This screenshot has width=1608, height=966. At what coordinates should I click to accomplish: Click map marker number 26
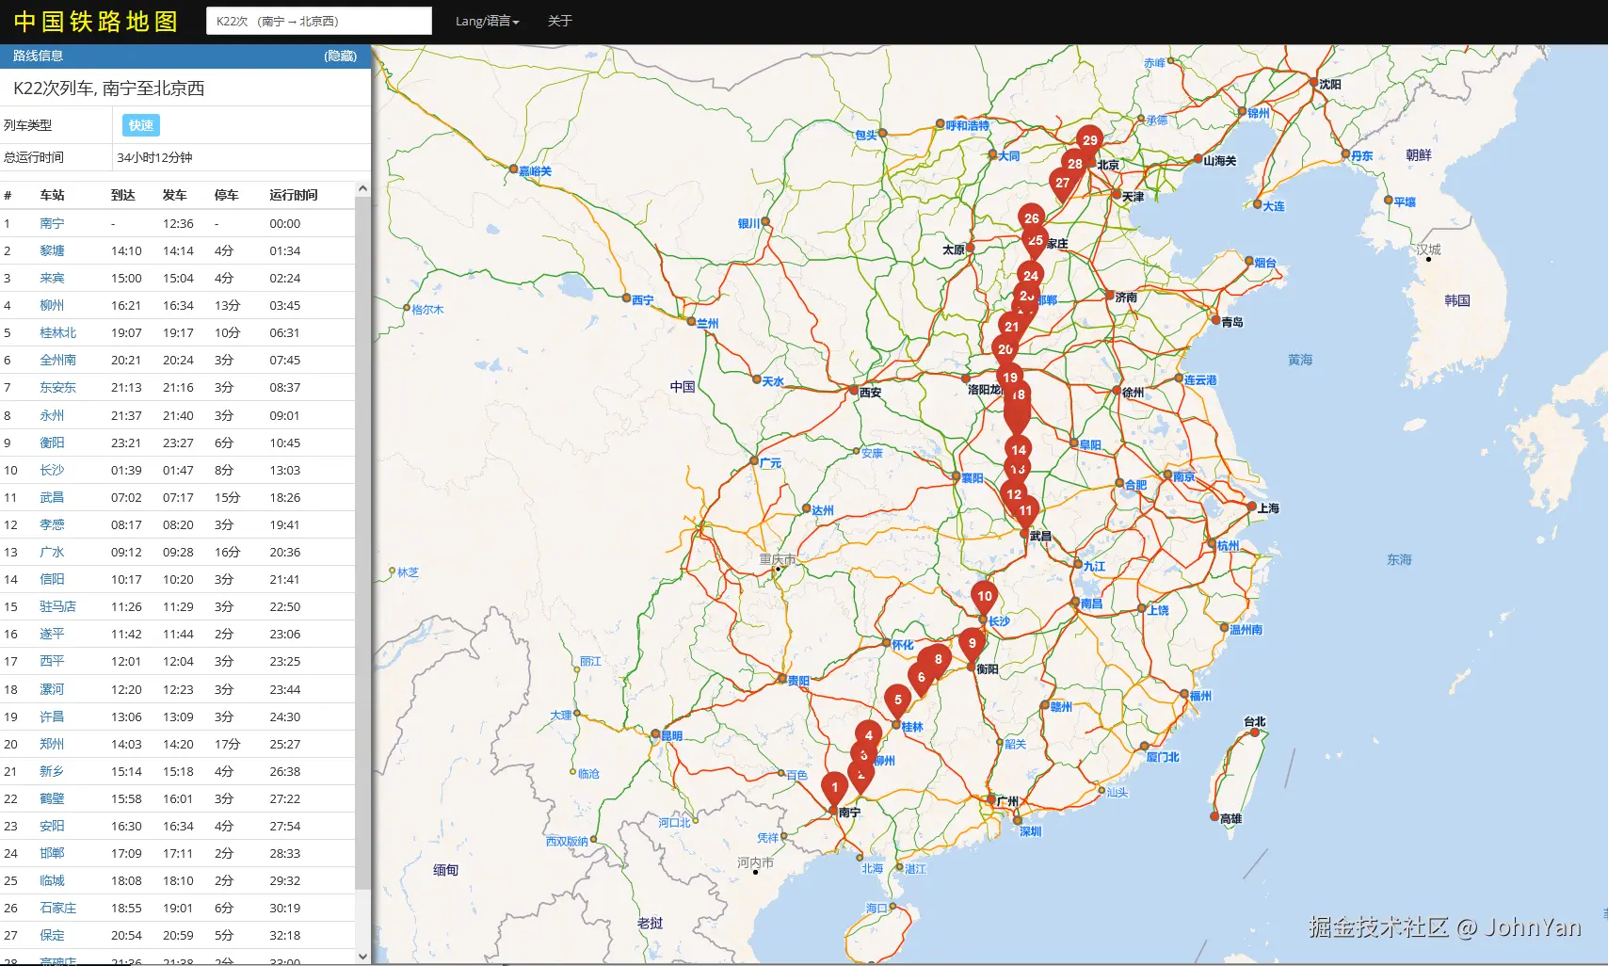coord(1032,219)
